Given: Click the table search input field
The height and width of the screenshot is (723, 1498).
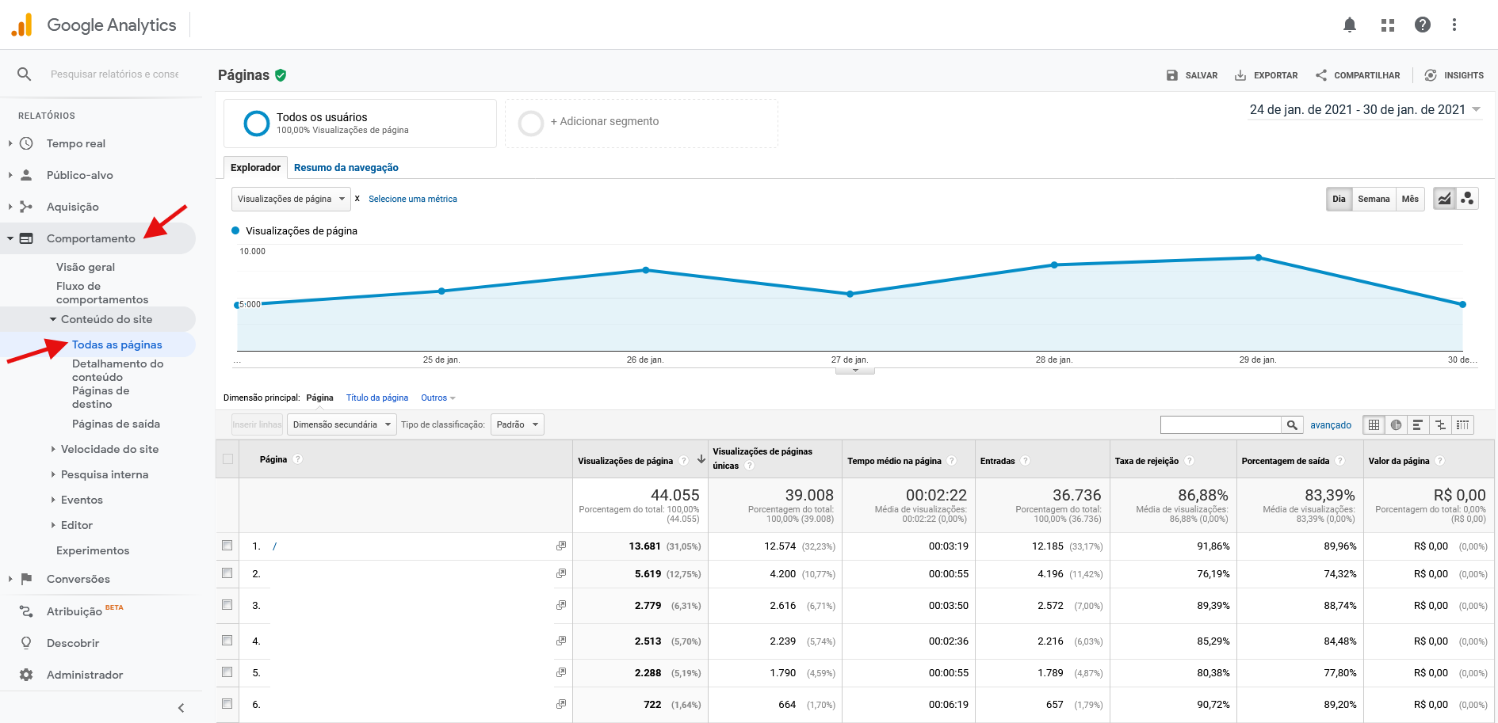Looking at the screenshot, I should (x=1221, y=425).
